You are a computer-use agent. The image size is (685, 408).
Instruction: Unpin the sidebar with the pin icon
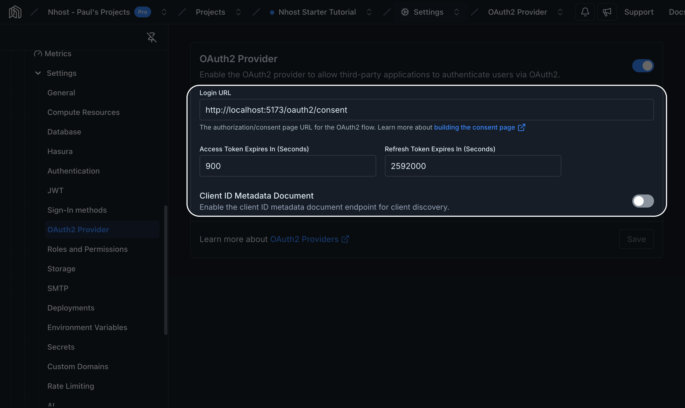[x=152, y=37]
